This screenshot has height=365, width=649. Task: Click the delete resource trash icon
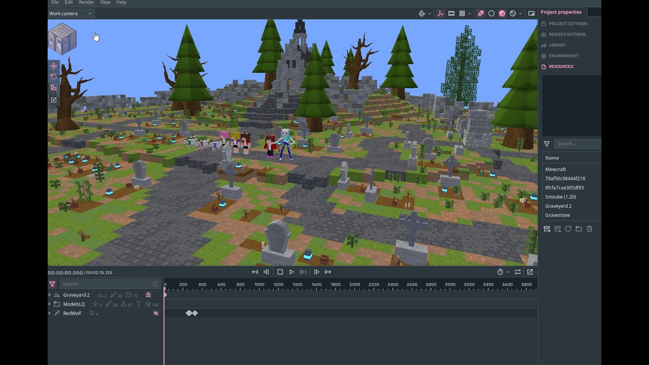pos(589,229)
